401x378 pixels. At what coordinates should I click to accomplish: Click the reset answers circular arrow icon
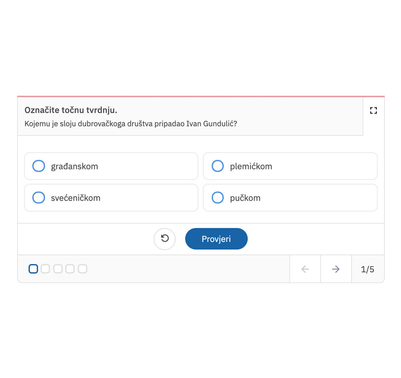pos(165,239)
